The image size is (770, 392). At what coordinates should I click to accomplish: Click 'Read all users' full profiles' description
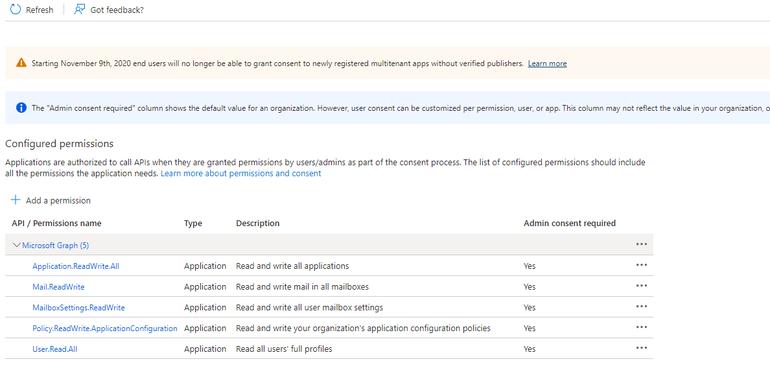click(284, 349)
